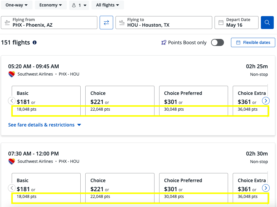This screenshot has height=207, width=277.
Task: Open the Economy fare class dropdown
Action: 50,5
